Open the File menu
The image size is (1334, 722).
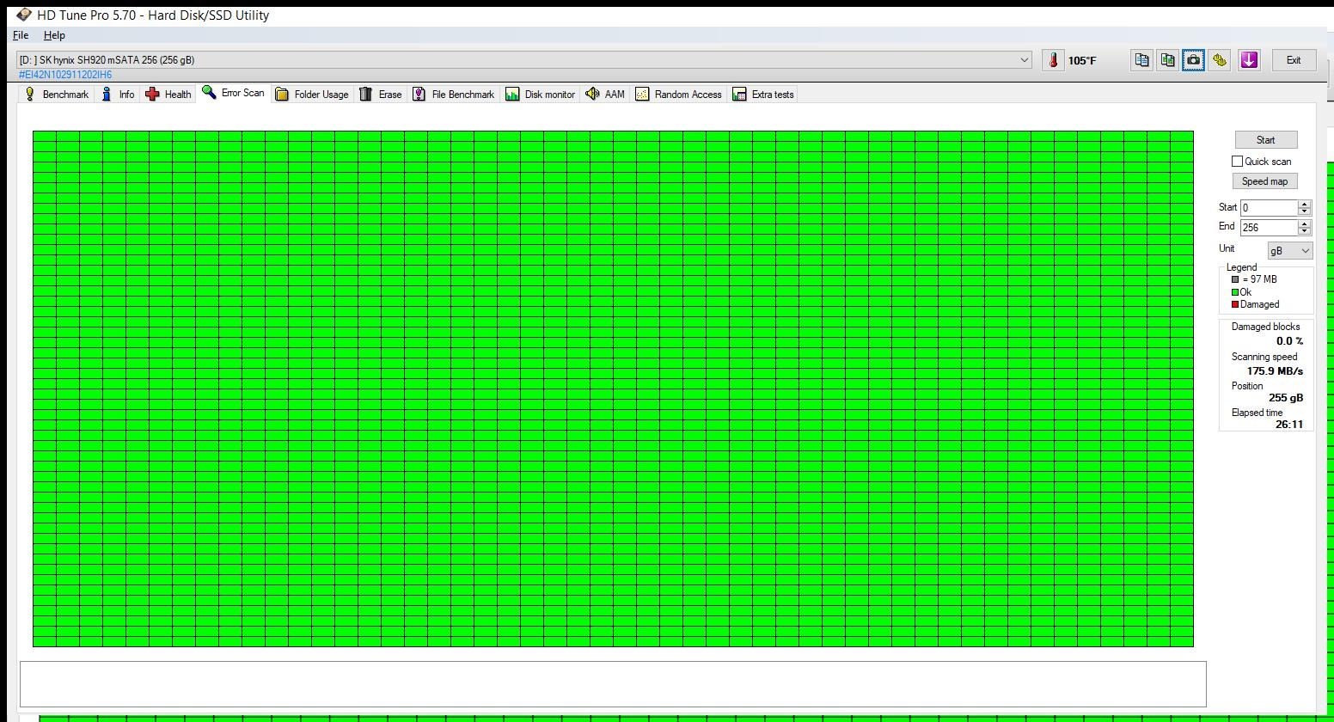[21, 35]
